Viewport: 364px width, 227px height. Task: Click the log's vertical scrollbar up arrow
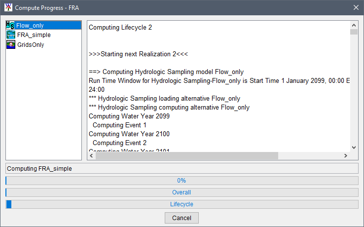click(354, 25)
